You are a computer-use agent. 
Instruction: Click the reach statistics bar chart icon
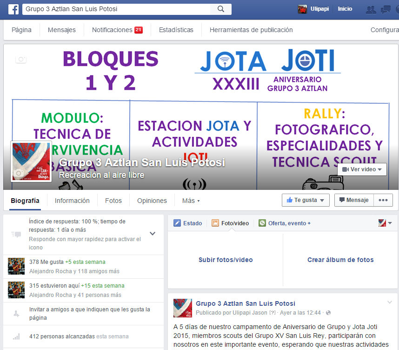pyautogui.click(x=16, y=337)
